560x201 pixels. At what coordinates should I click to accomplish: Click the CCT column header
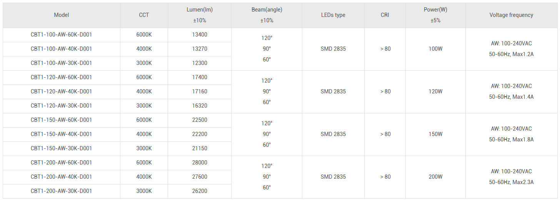(144, 15)
